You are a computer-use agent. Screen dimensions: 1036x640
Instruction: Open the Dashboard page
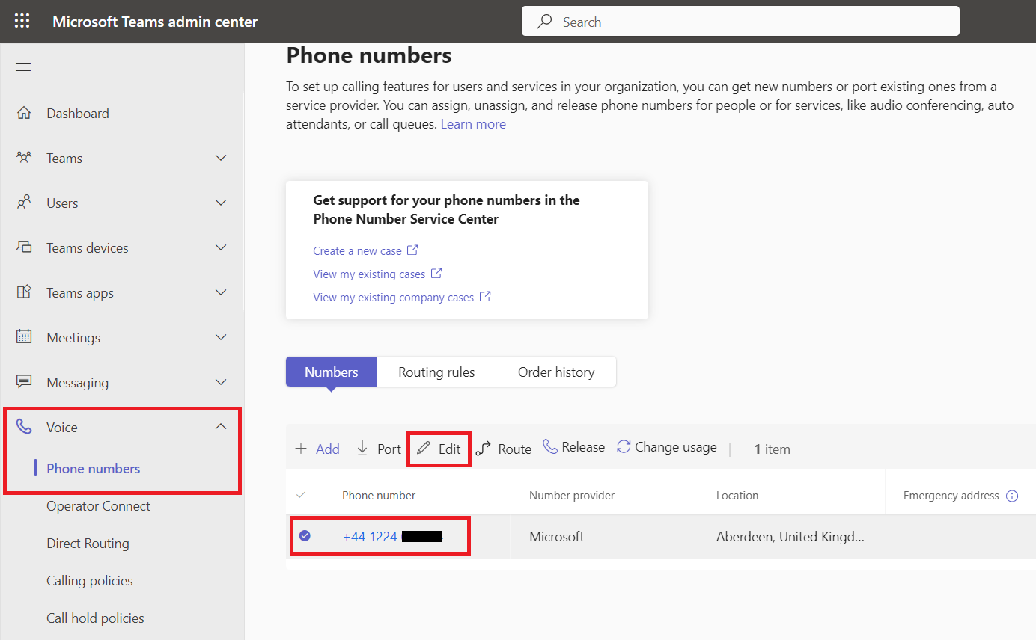tap(78, 114)
